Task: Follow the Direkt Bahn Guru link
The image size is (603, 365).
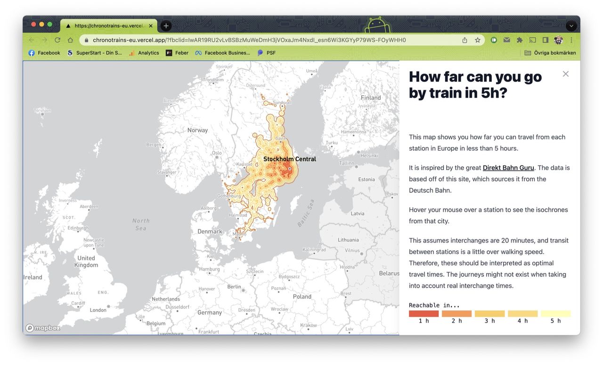Action: click(508, 168)
